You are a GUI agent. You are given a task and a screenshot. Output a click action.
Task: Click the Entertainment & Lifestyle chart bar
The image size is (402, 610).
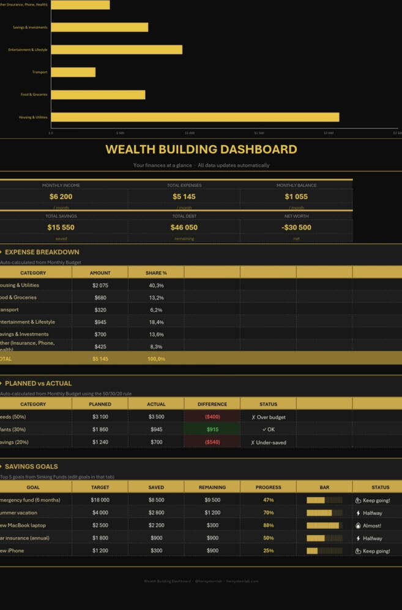pyautogui.click(x=116, y=50)
